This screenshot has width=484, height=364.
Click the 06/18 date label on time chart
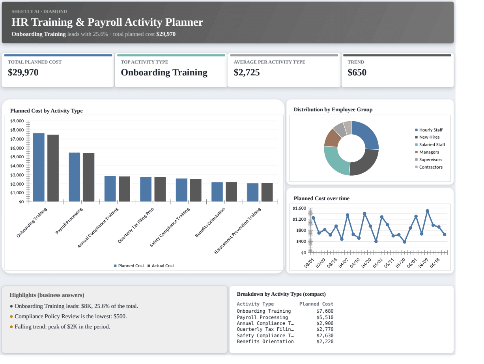pos(435,263)
